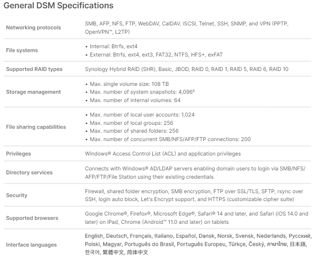Click the Networking protocols row label
The image size is (314, 258).
click(x=33, y=28)
